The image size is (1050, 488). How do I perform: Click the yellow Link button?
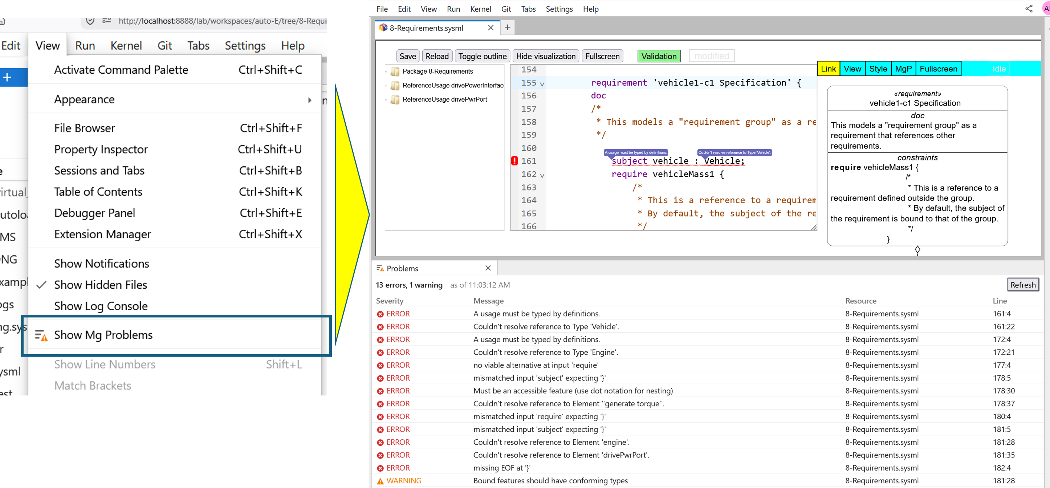click(x=828, y=69)
